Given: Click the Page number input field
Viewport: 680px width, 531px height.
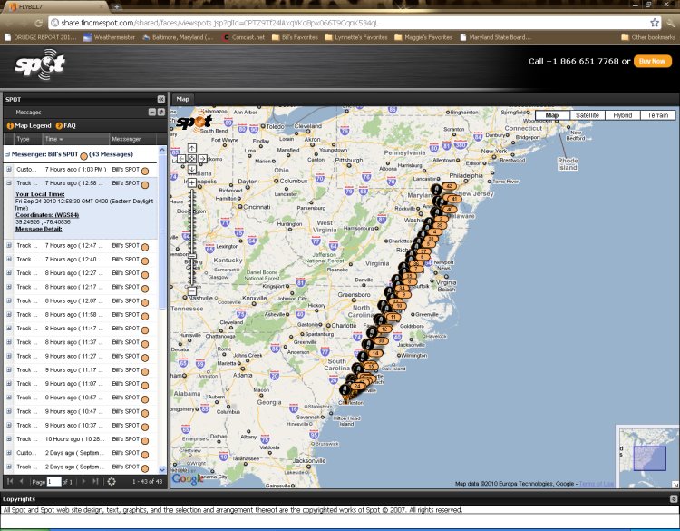Looking at the screenshot, I should (x=53, y=481).
